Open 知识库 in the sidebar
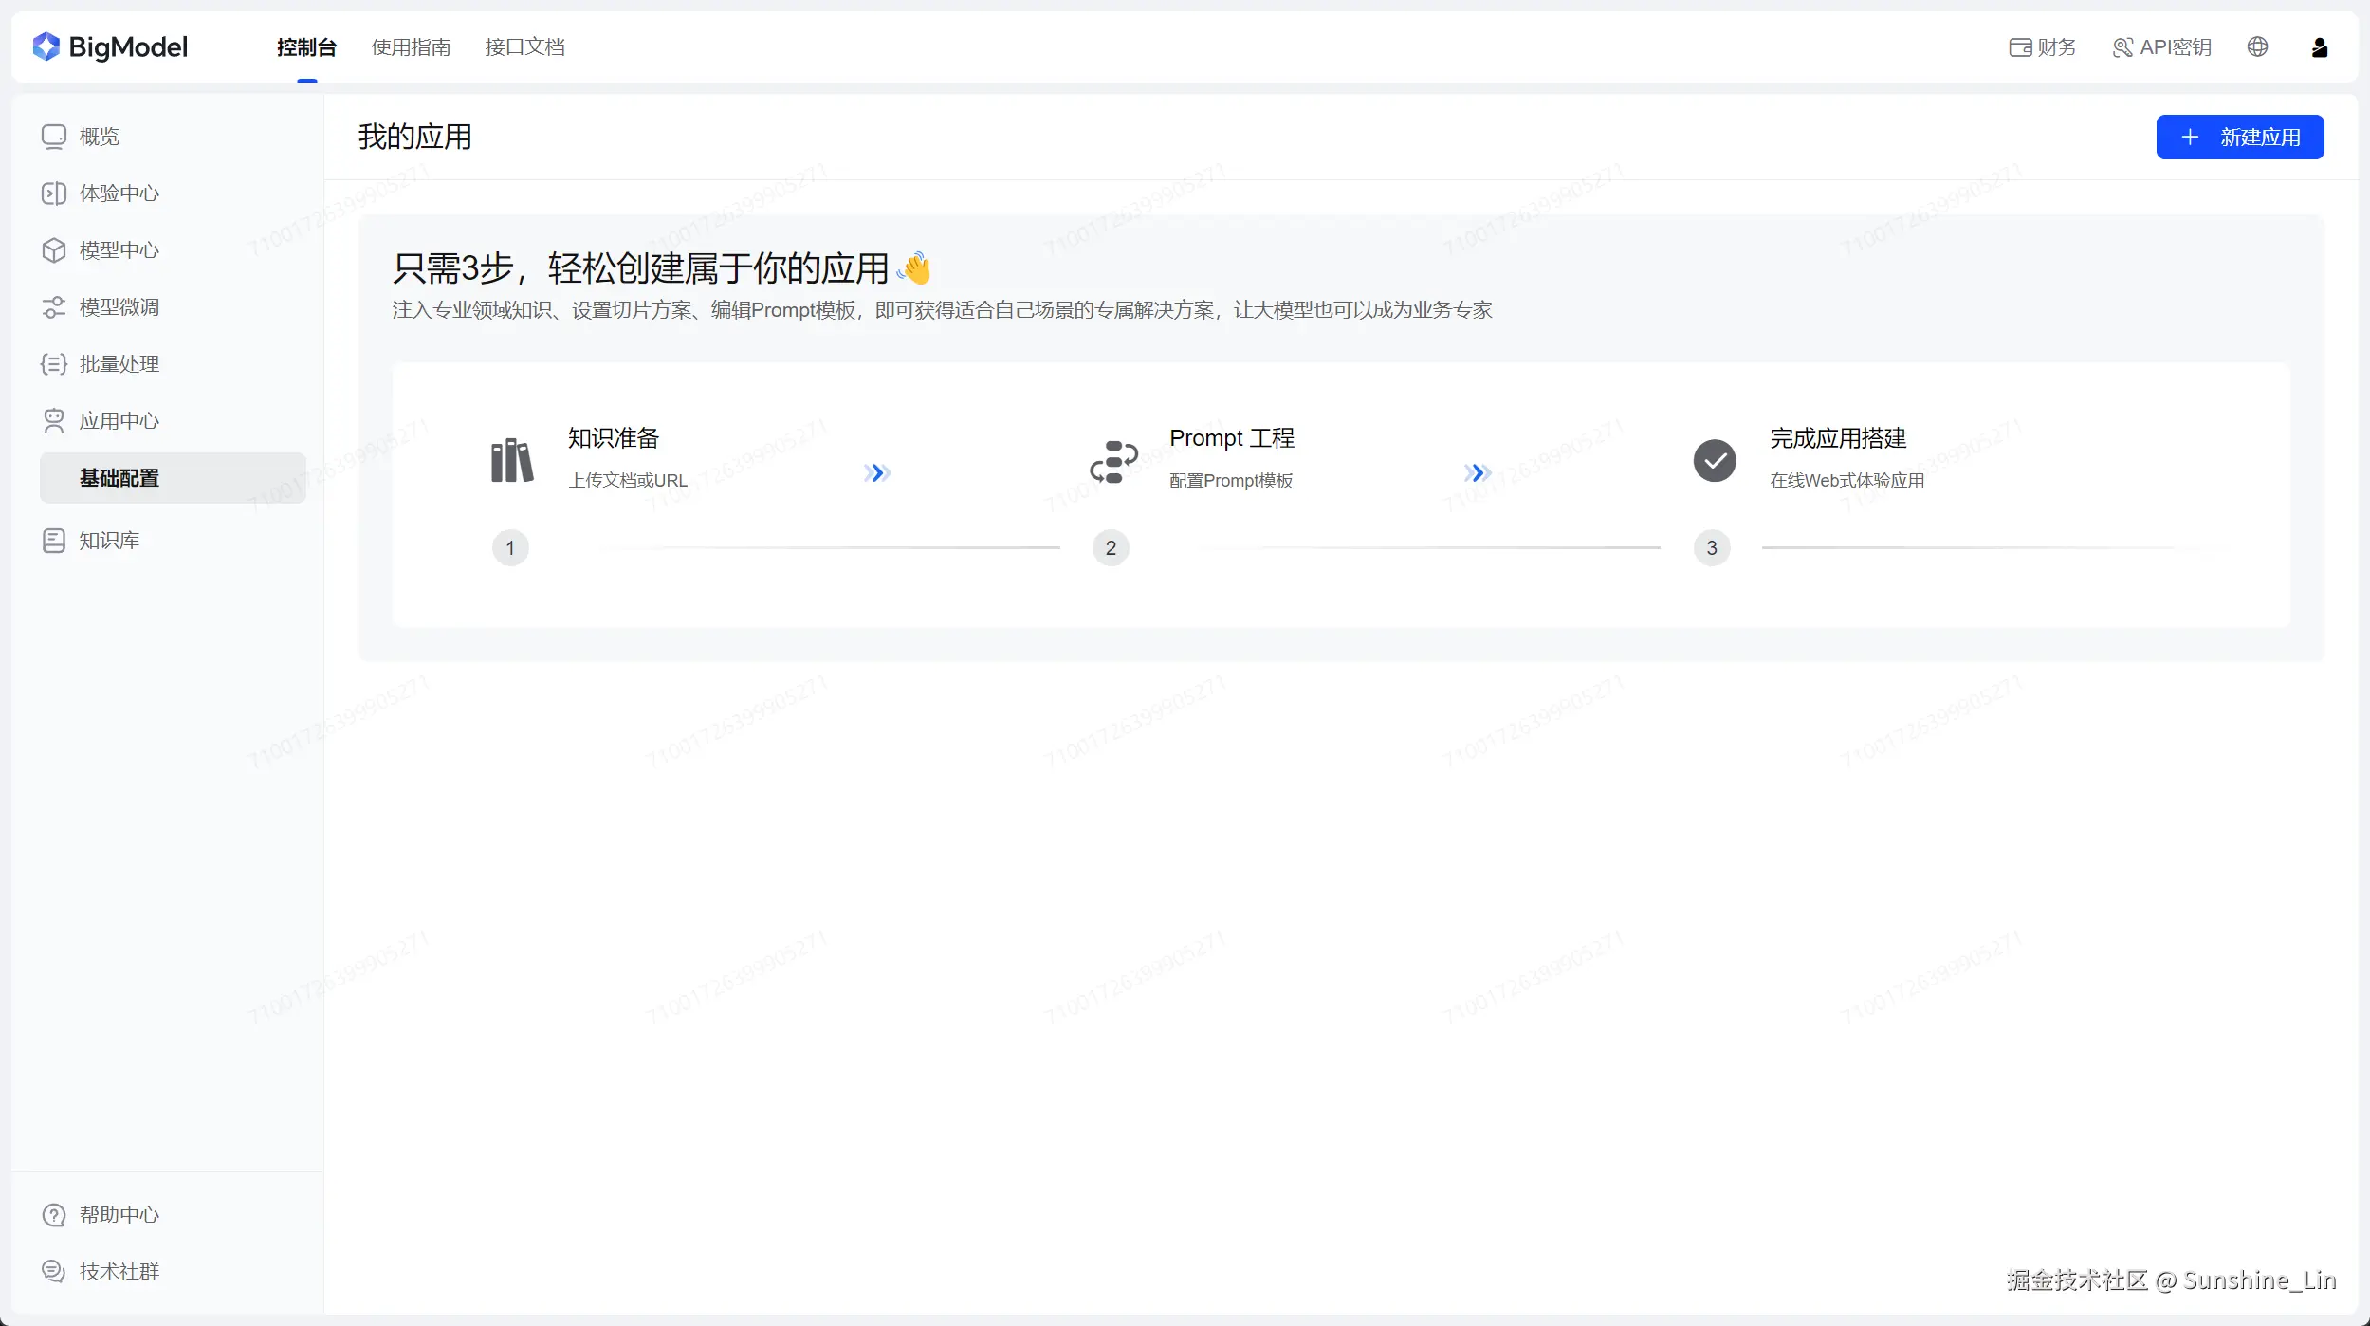The height and width of the screenshot is (1326, 2370). click(108, 541)
